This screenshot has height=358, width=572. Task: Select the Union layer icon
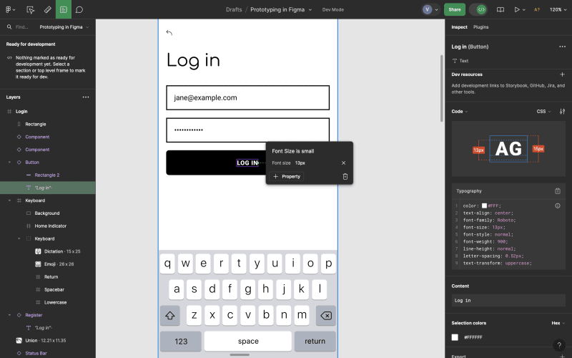click(x=19, y=341)
